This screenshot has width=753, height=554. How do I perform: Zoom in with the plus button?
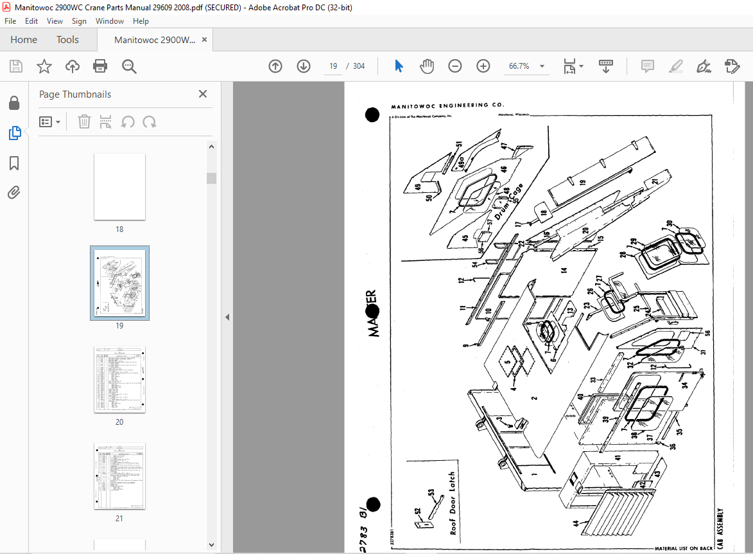click(x=483, y=66)
